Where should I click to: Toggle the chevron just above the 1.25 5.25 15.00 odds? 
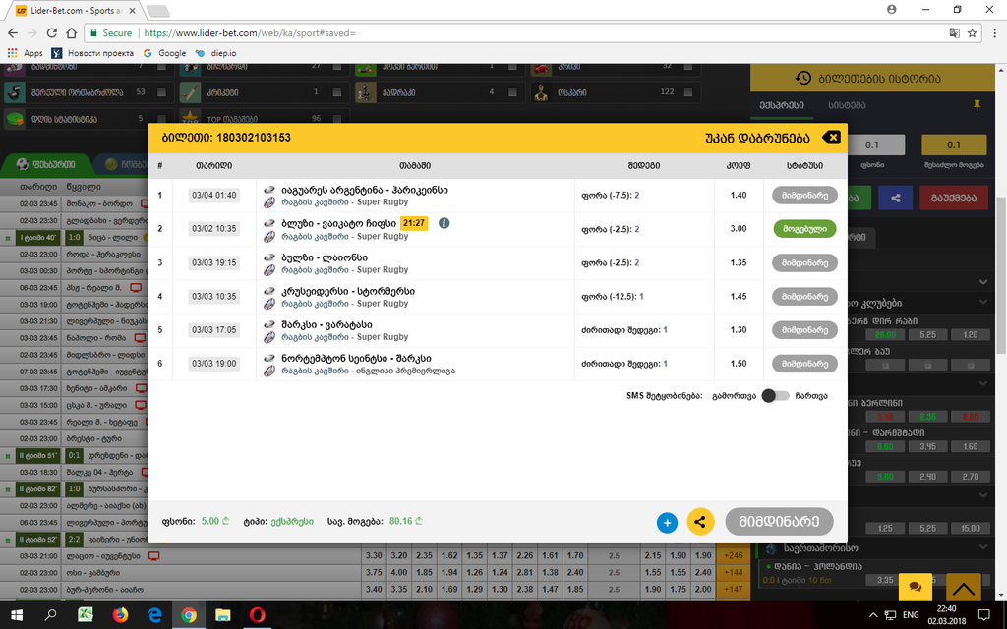[983, 495]
